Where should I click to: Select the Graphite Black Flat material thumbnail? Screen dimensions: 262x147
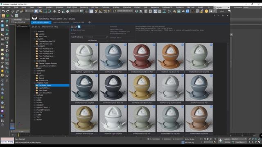click(113, 88)
